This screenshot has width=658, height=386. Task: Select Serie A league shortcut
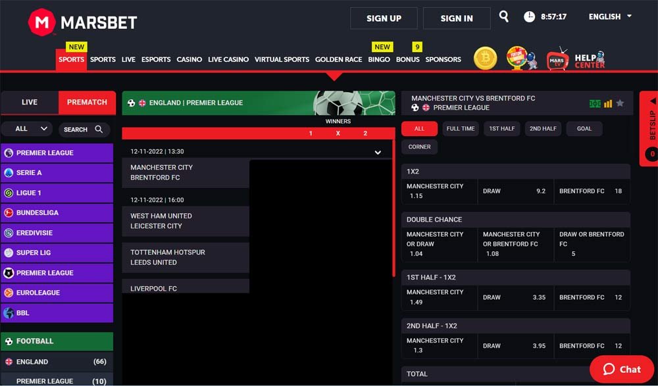[57, 173]
